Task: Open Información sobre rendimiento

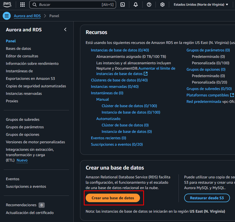Action: pos(32,63)
